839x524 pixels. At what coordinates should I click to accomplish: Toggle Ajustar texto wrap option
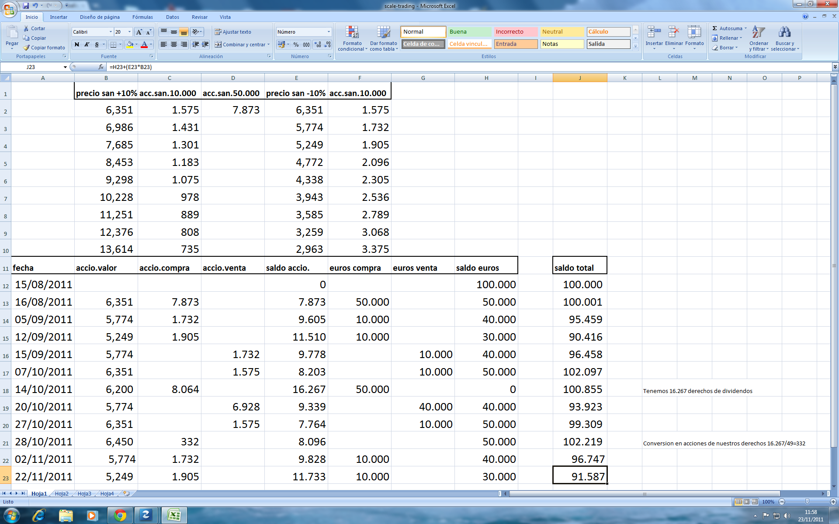coord(233,32)
